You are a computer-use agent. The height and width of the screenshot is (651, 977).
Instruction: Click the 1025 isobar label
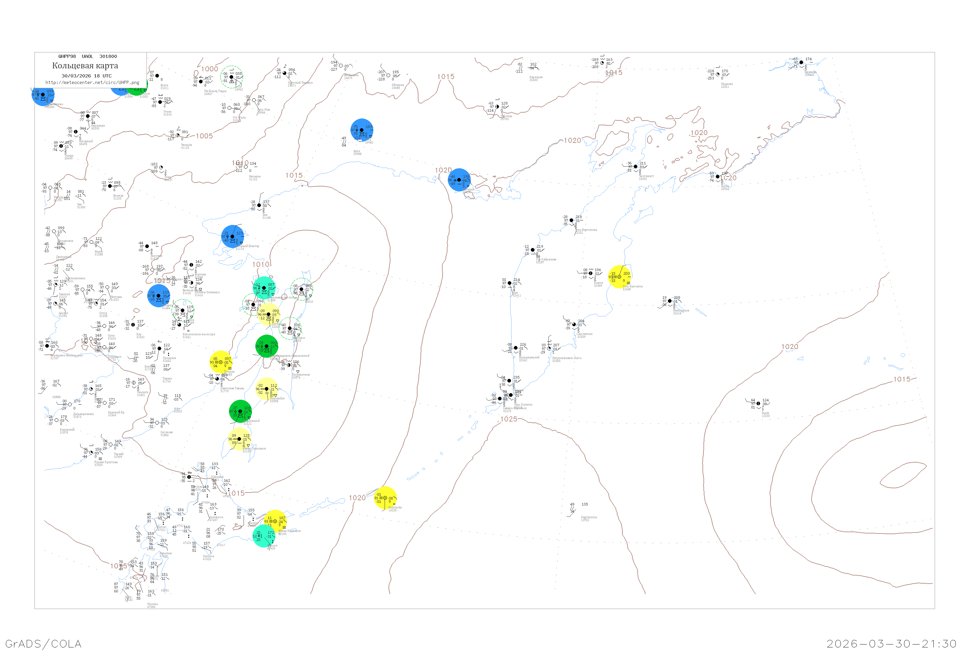[x=509, y=419]
